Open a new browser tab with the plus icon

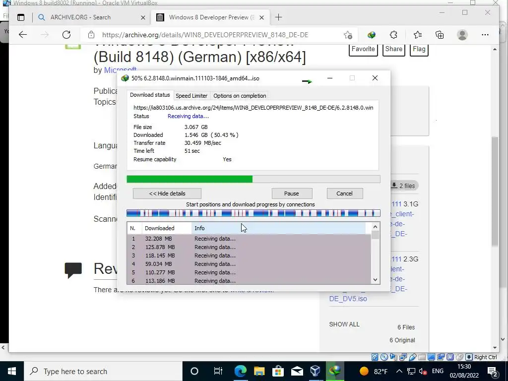pos(278,17)
